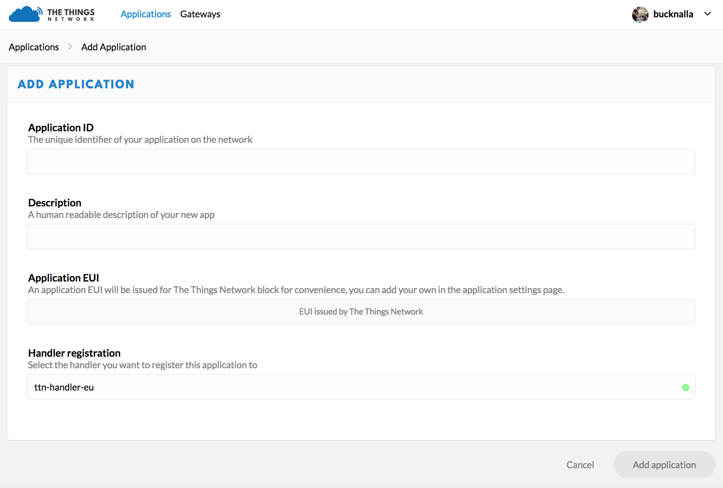
Task: Open the Applications tab in top navigation
Action: click(145, 14)
